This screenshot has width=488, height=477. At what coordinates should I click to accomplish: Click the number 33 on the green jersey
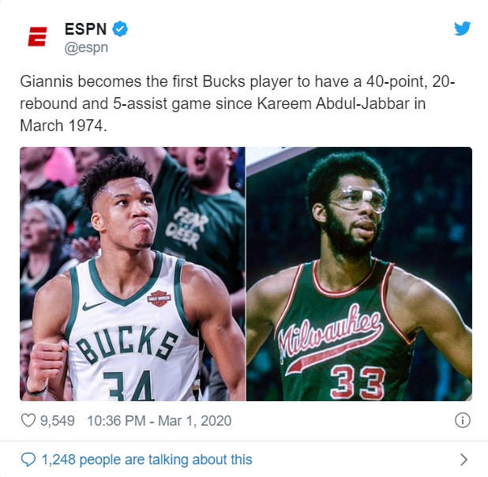point(358,382)
